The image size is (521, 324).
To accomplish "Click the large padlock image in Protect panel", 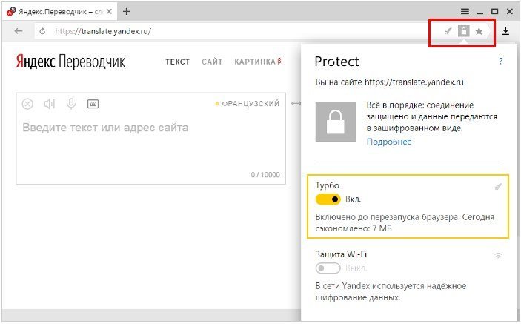I will [335, 122].
